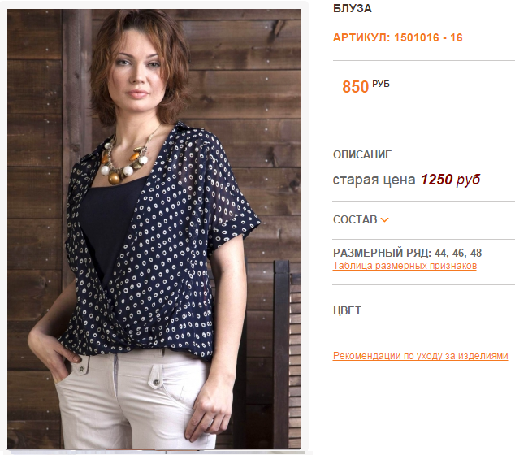Select size 48 in size range
This screenshot has width=515, height=455.
476,253
